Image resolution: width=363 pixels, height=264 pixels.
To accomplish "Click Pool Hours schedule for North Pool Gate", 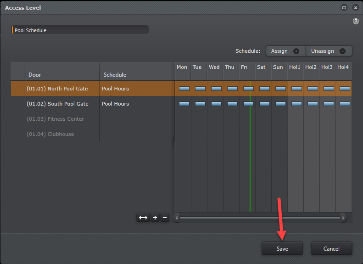I will pos(115,89).
